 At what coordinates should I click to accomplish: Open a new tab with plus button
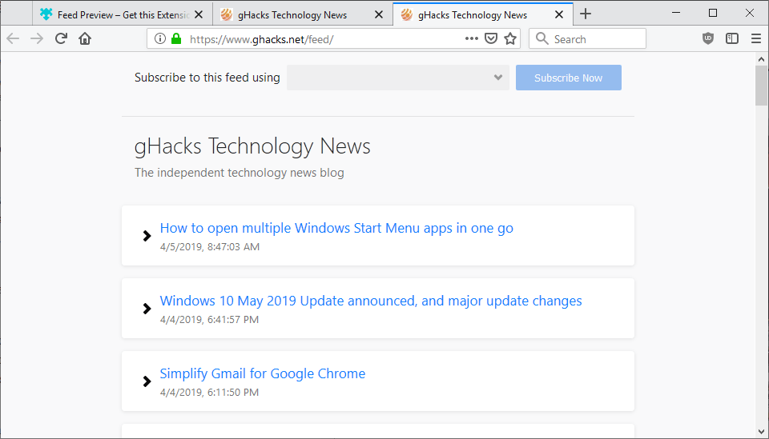tap(586, 14)
